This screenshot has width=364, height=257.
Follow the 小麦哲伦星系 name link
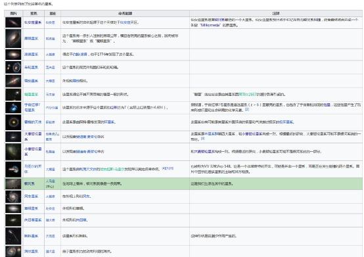coord(33,151)
